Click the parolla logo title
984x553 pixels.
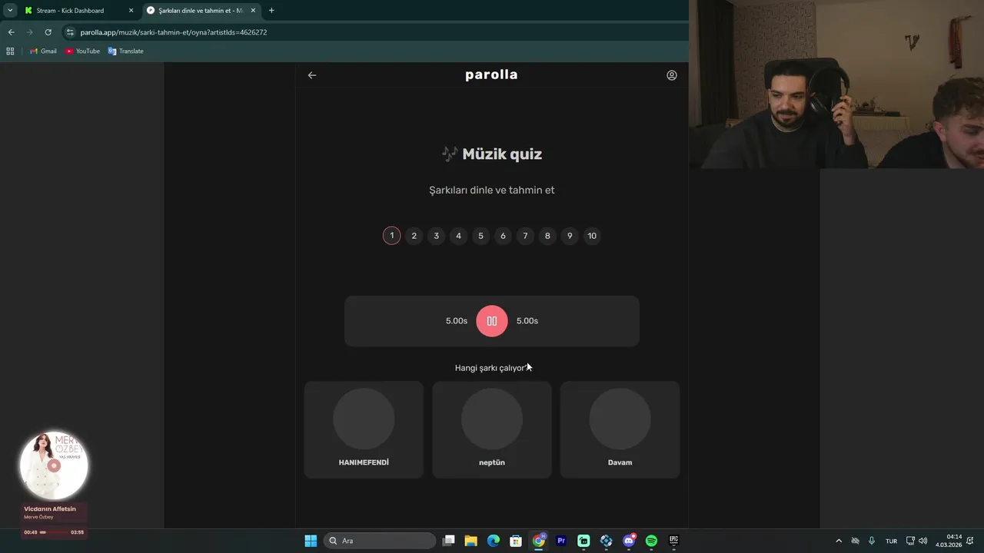(x=491, y=75)
